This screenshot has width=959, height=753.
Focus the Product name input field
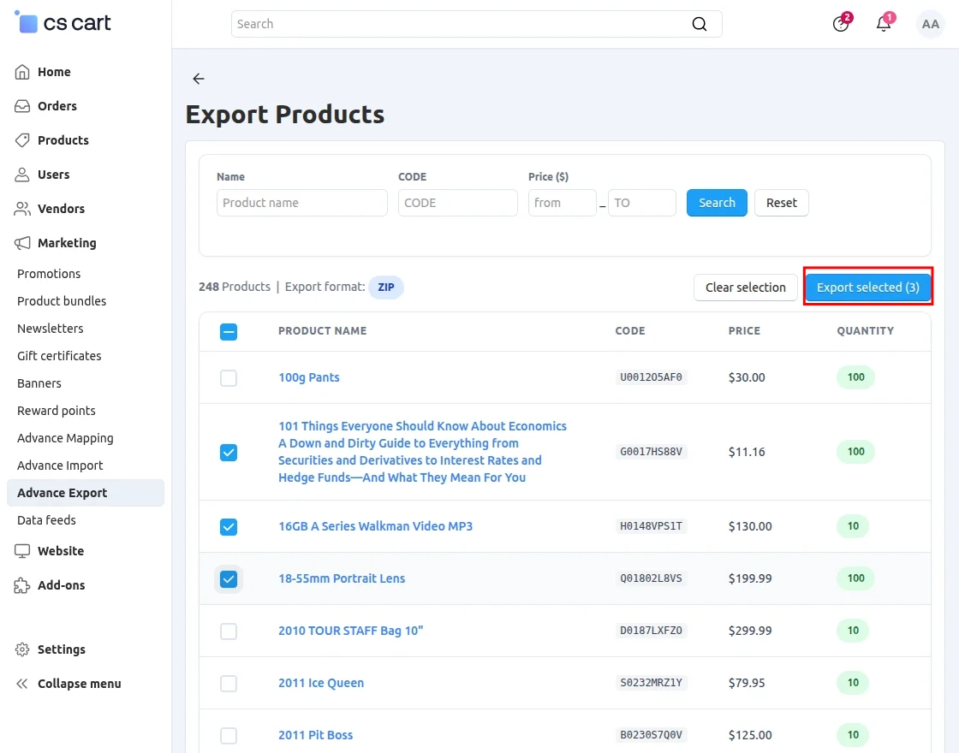[302, 203]
